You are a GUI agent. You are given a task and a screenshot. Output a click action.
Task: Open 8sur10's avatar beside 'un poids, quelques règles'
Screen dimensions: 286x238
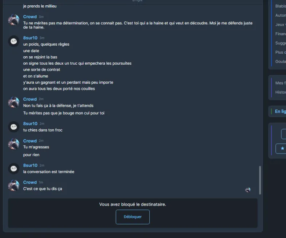coord(14,41)
